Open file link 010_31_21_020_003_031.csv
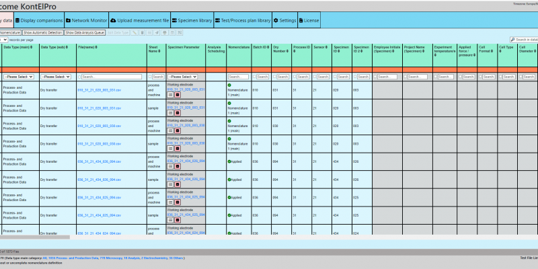Viewport: 538px width, 269px height. pos(99,89)
